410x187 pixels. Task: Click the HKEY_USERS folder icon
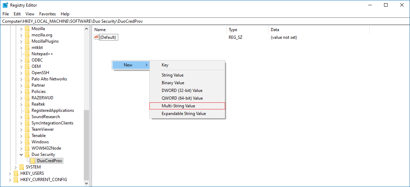[x=16, y=173]
